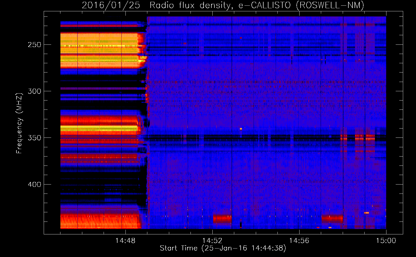Click the 'Start Time (25-Jan-16 14:44:38)' label
This screenshot has height=257, width=416.
click(223, 248)
